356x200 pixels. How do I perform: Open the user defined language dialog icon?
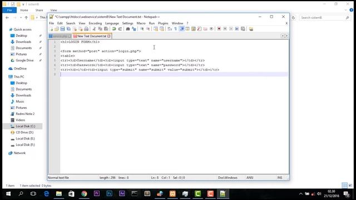tap(187, 29)
